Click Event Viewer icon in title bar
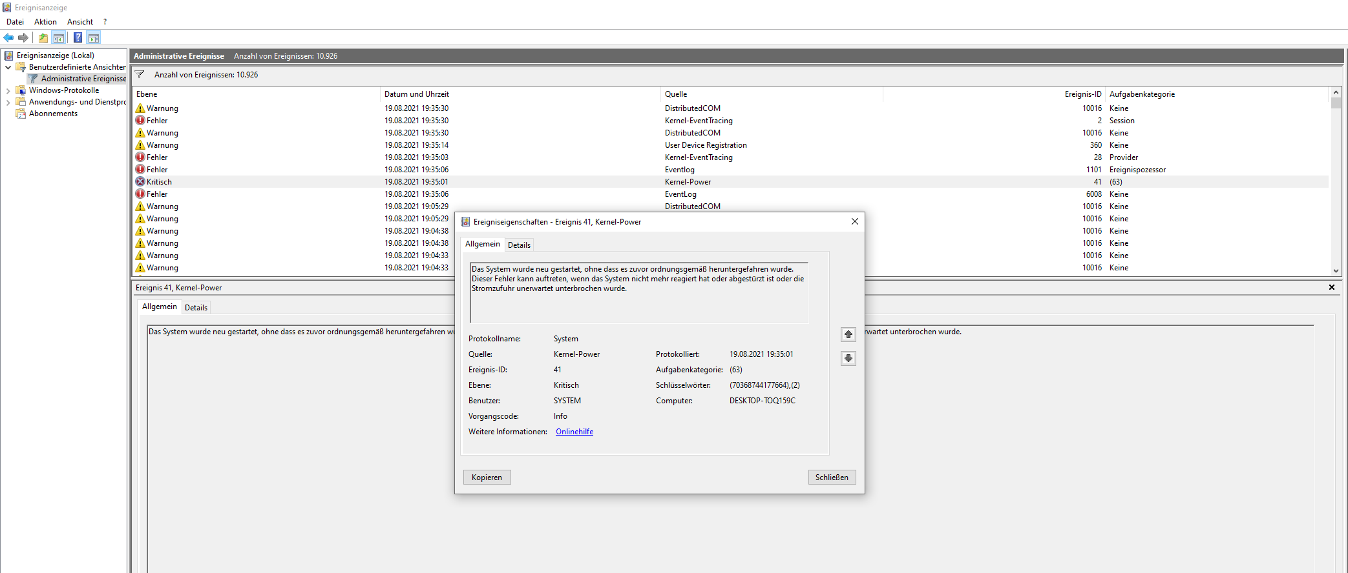 point(6,8)
